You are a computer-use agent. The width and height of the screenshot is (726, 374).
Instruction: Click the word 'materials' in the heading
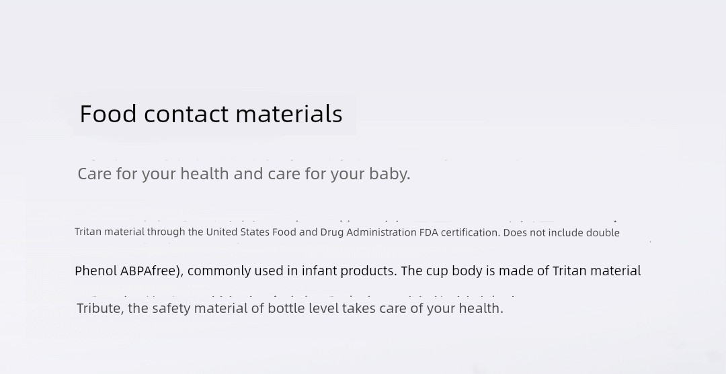pyautogui.click(x=289, y=113)
